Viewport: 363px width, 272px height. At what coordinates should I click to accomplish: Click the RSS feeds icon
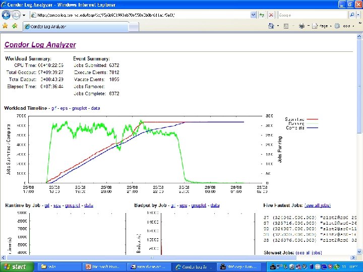point(286,26)
